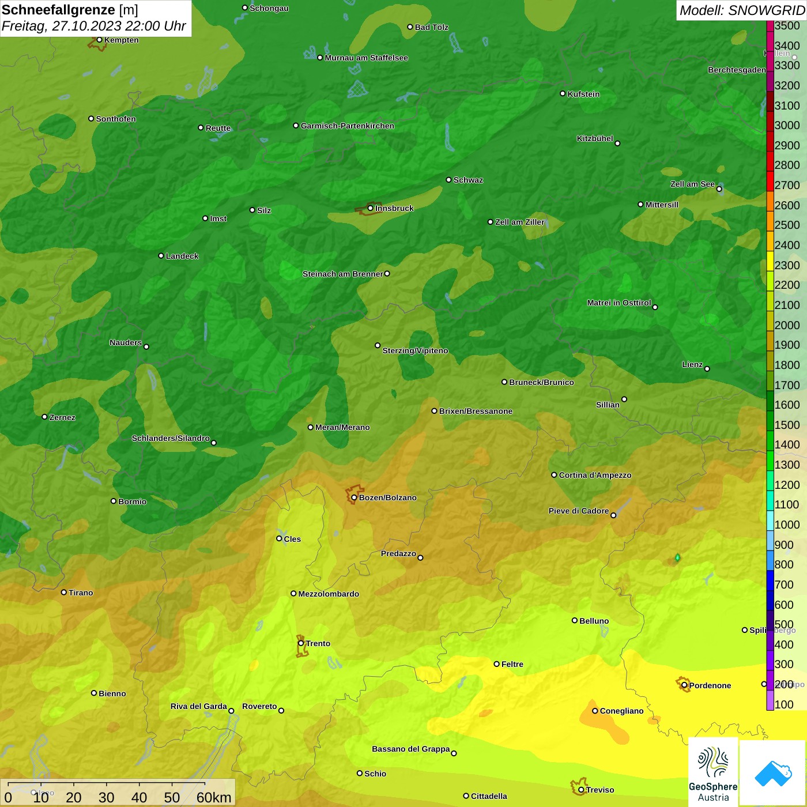Click the 'Reutte' map label
The width and height of the screenshot is (807, 807).
218,128
